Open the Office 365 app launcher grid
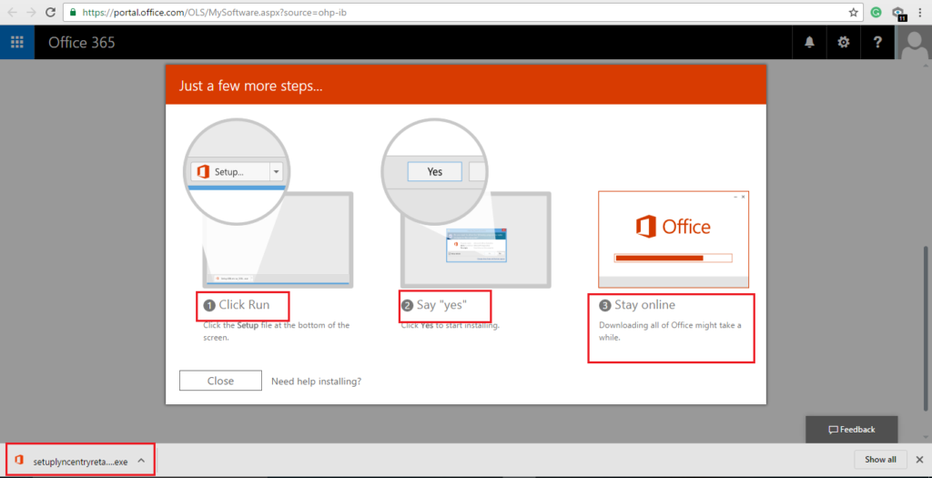The height and width of the screenshot is (478, 932). click(16, 42)
